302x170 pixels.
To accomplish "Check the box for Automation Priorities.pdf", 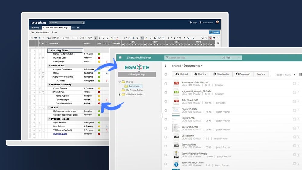I will [x=165, y=84].
